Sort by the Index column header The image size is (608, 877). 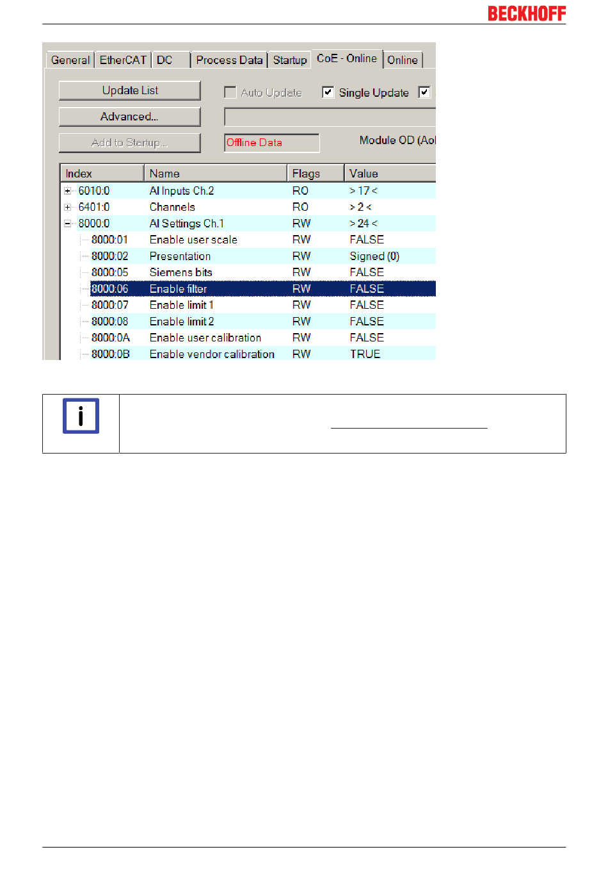coord(102,174)
